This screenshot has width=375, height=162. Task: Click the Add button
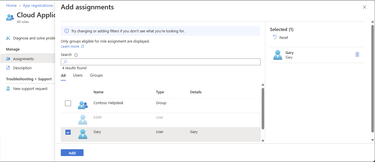[72, 153]
